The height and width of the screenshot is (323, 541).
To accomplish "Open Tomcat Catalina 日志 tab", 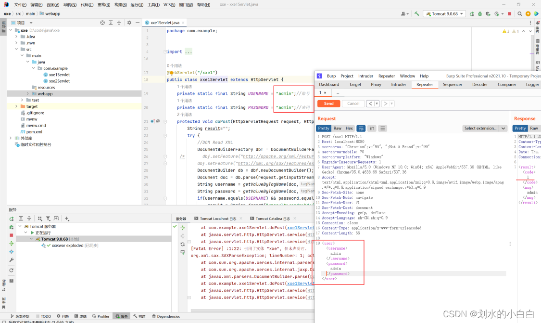I will (x=273, y=219).
